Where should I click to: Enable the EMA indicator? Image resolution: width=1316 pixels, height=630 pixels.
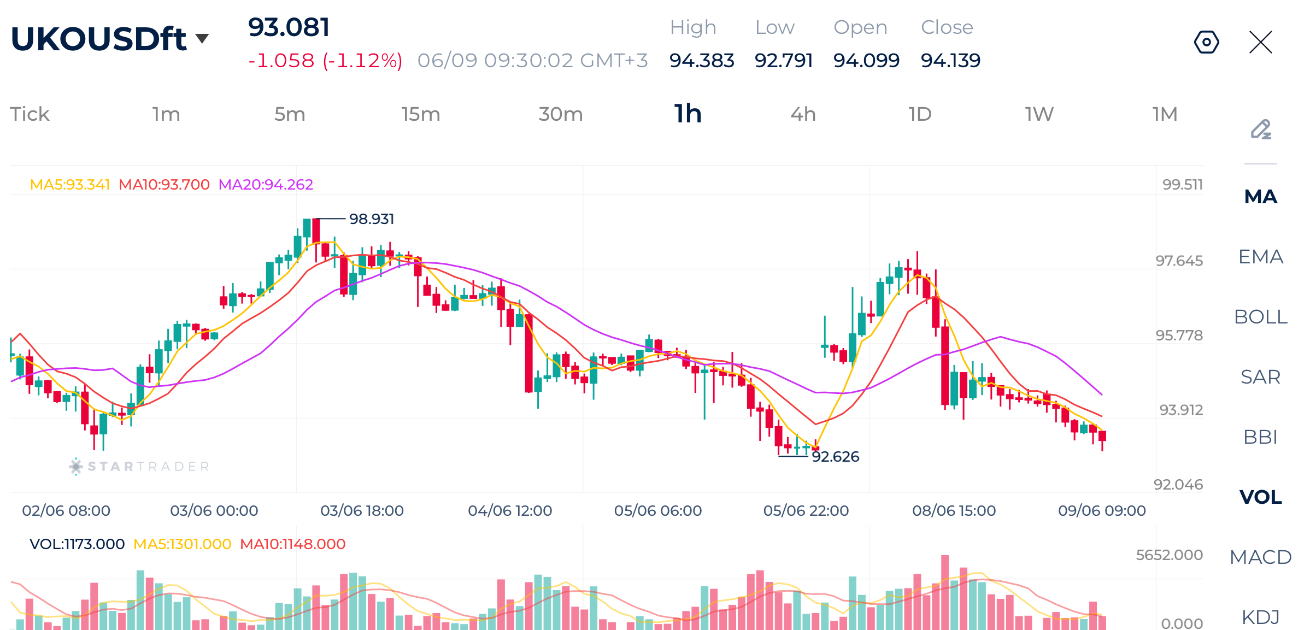(x=1261, y=257)
